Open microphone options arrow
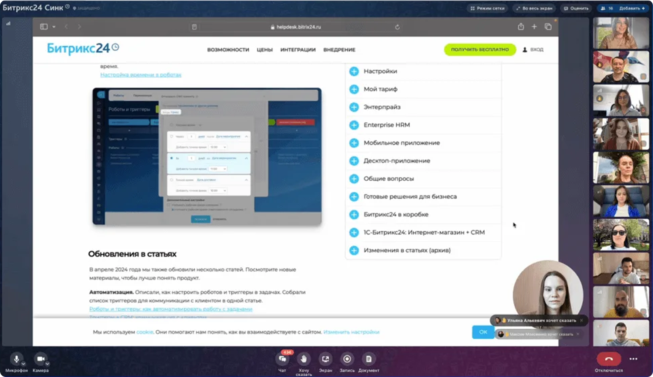This screenshot has height=377, width=653. pyautogui.click(x=23, y=364)
